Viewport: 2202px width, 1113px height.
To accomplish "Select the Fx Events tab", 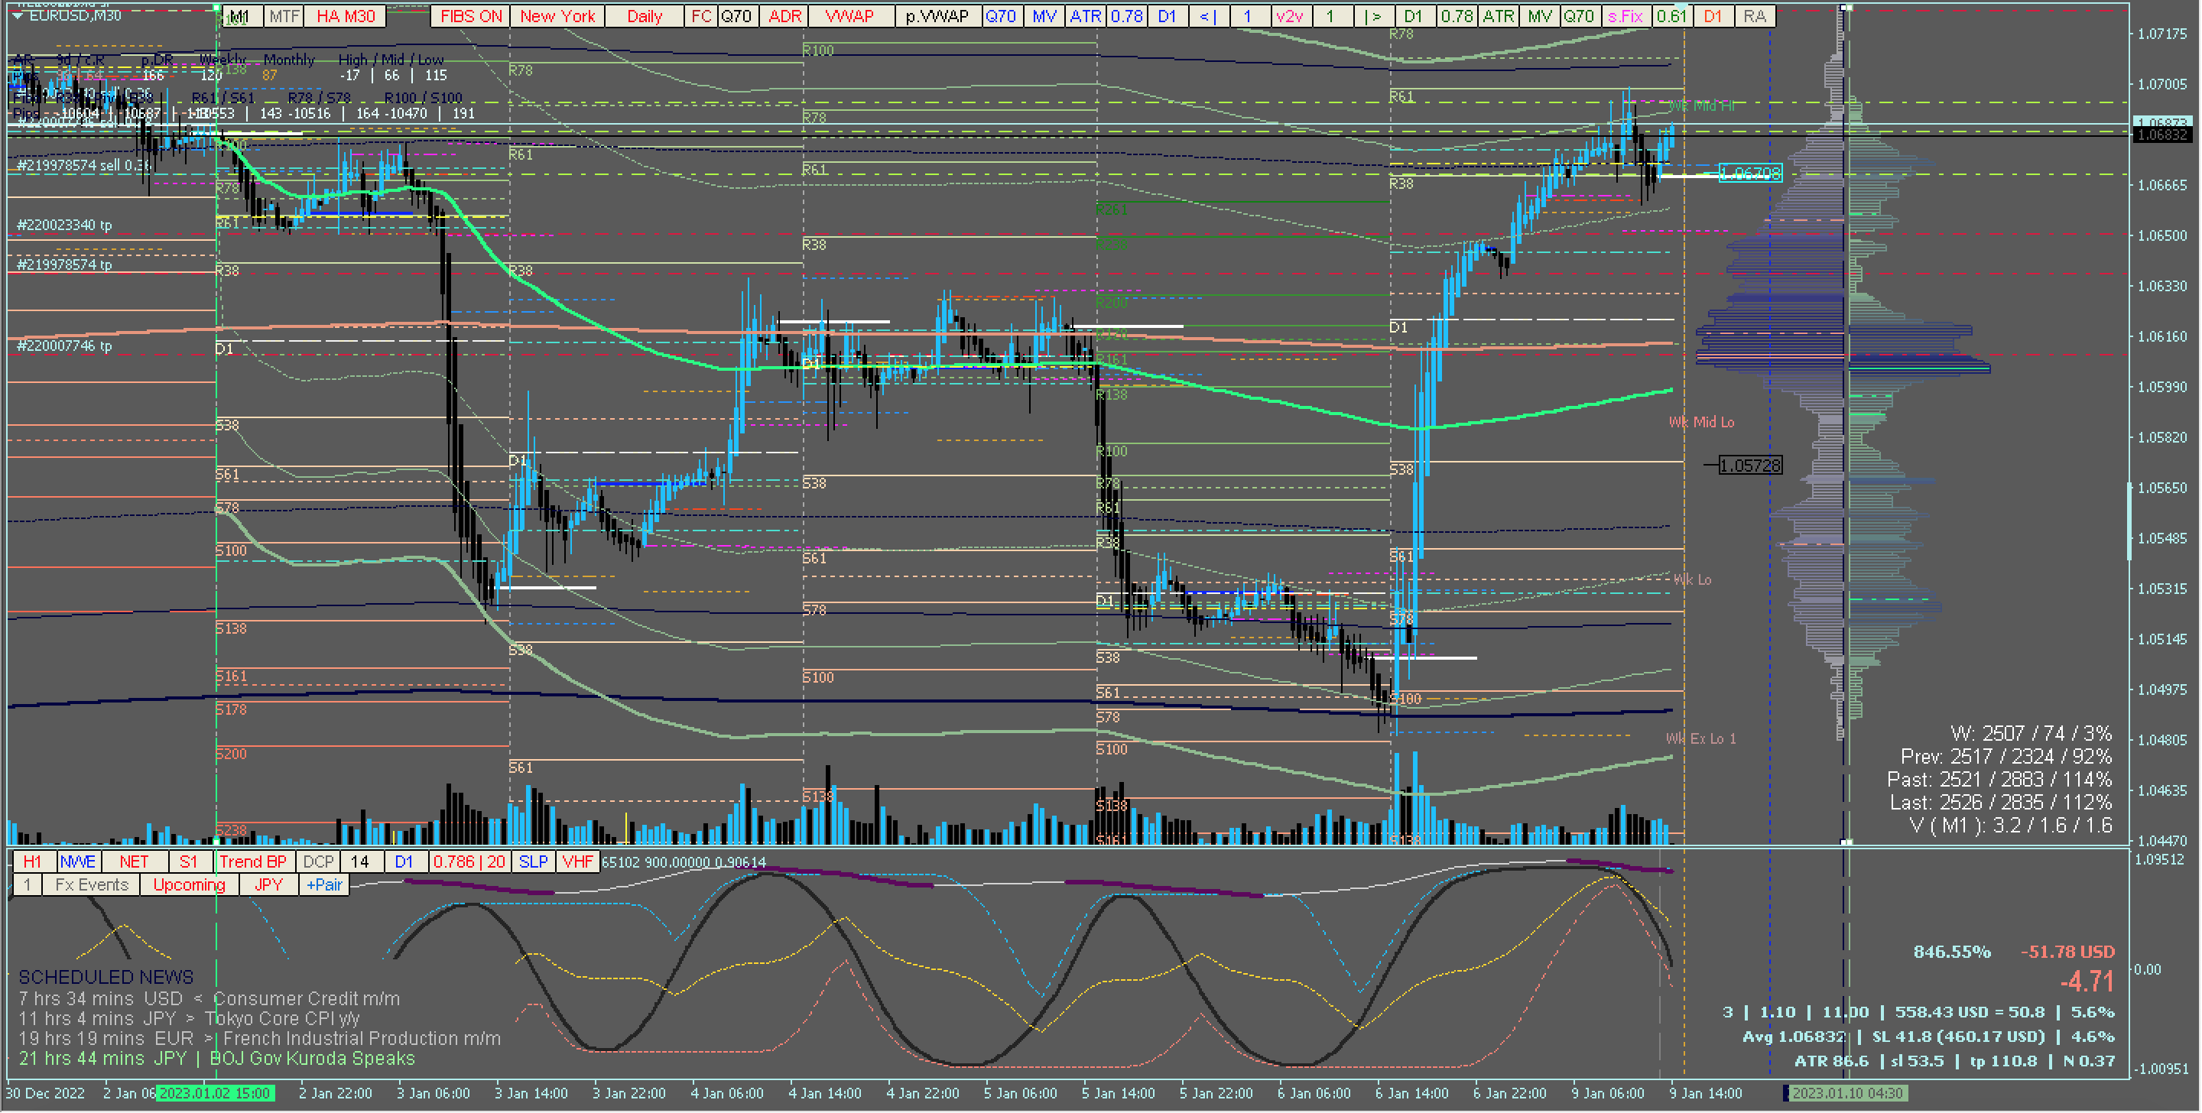I will tap(92, 884).
